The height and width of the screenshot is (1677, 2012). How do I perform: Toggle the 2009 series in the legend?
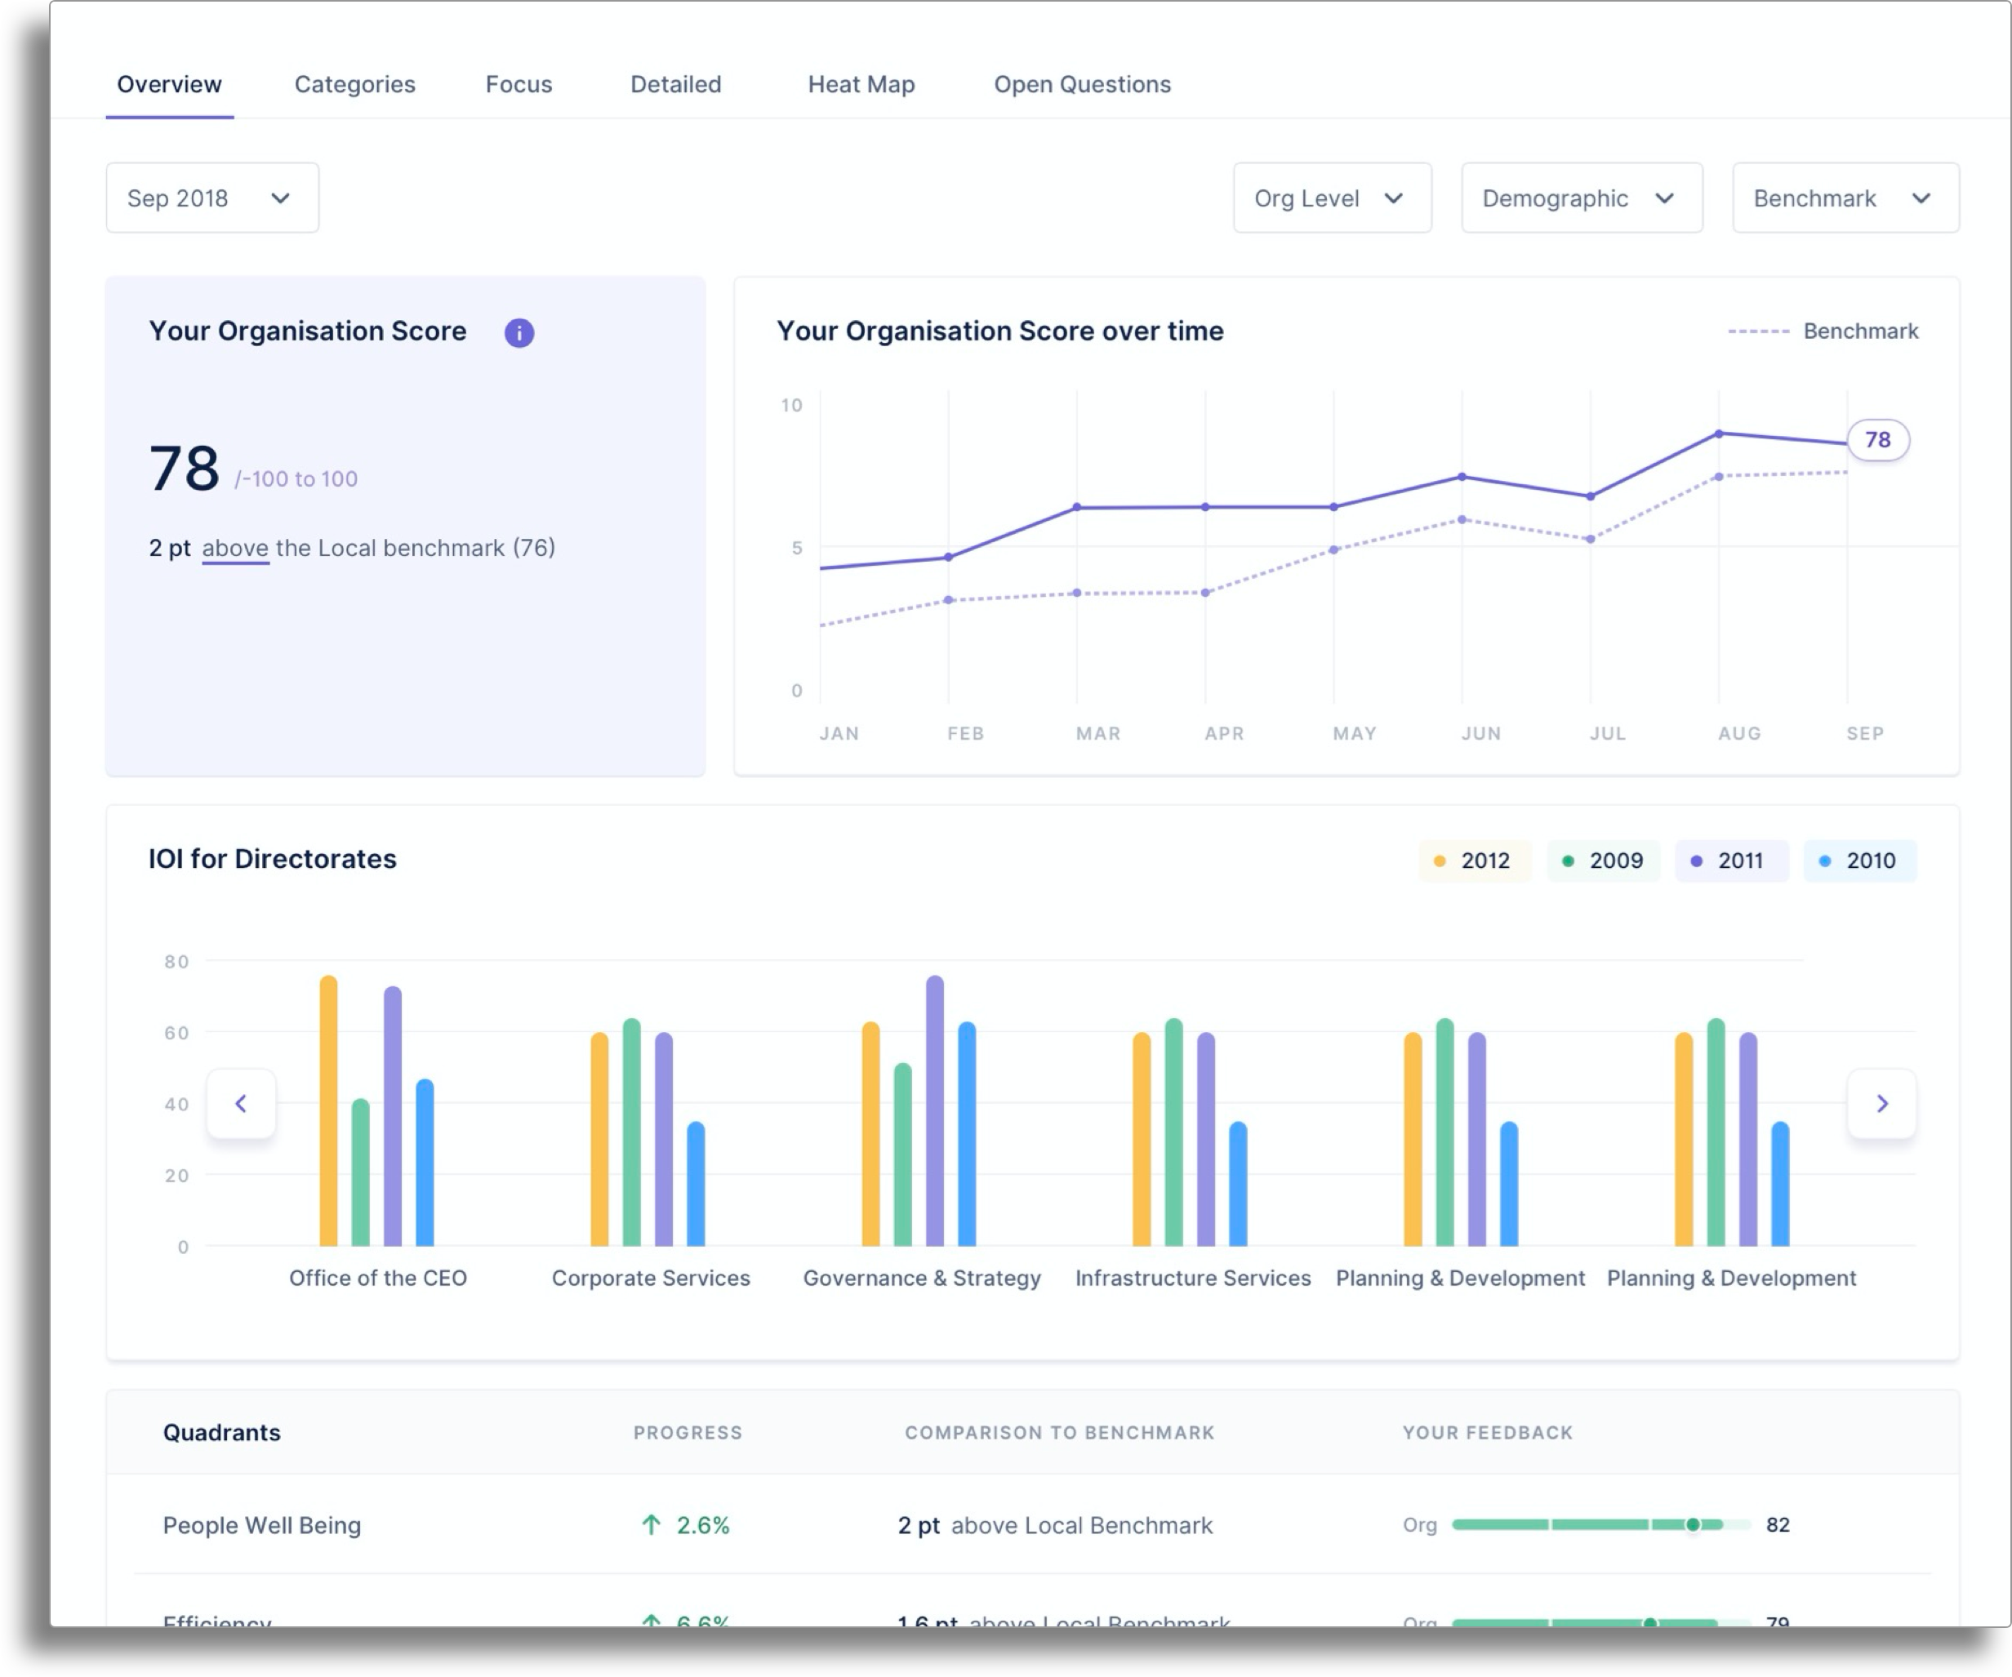(1603, 860)
